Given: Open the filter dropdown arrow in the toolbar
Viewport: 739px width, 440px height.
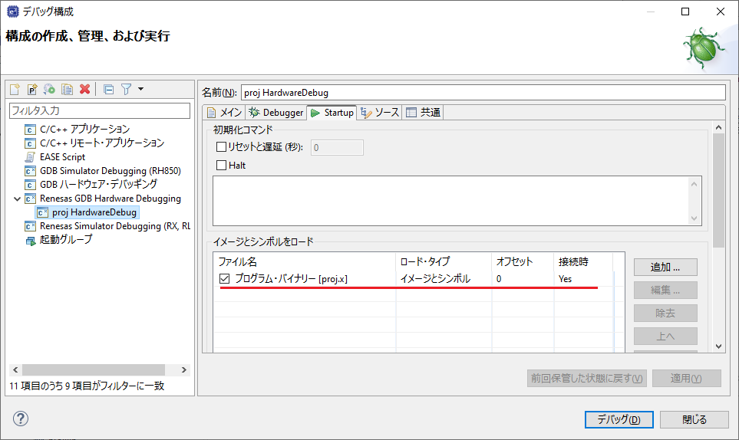Looking at the screenshot, I should 140,89.
